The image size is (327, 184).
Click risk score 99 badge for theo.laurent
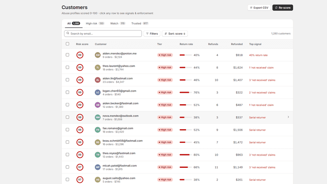80,68
